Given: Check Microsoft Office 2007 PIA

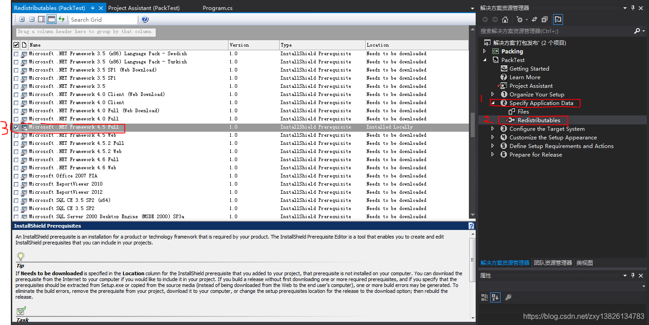Looking at the screenshot, I should tap(16, 176).
